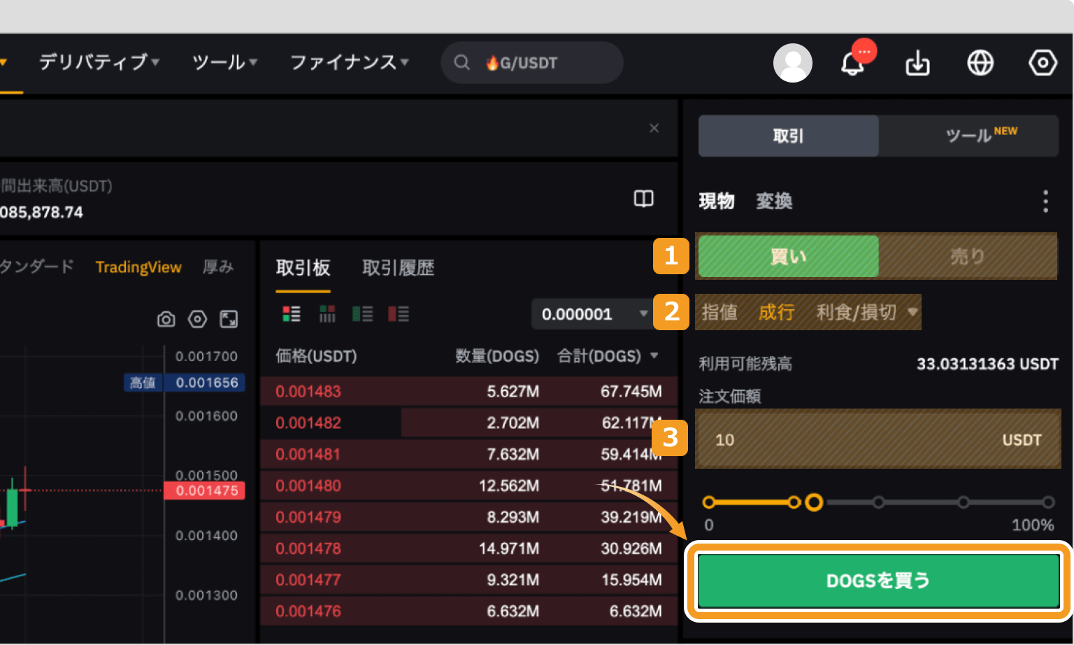Image resolution: width=1074 pixels, height=645 pixels.
Task: Open the three-dot options menu
Action: [1045, 201]
